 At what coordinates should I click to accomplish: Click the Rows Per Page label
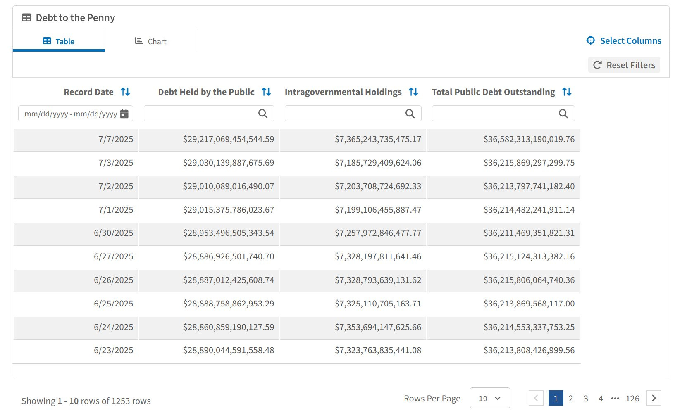pos(432,398)
